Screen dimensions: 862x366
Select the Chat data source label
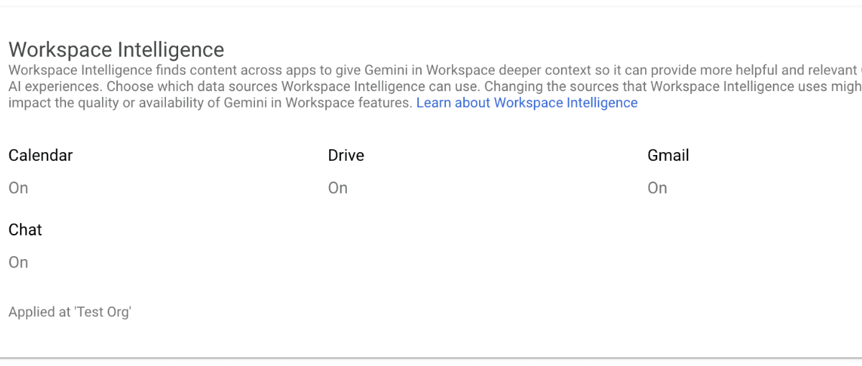pos(25,230)
